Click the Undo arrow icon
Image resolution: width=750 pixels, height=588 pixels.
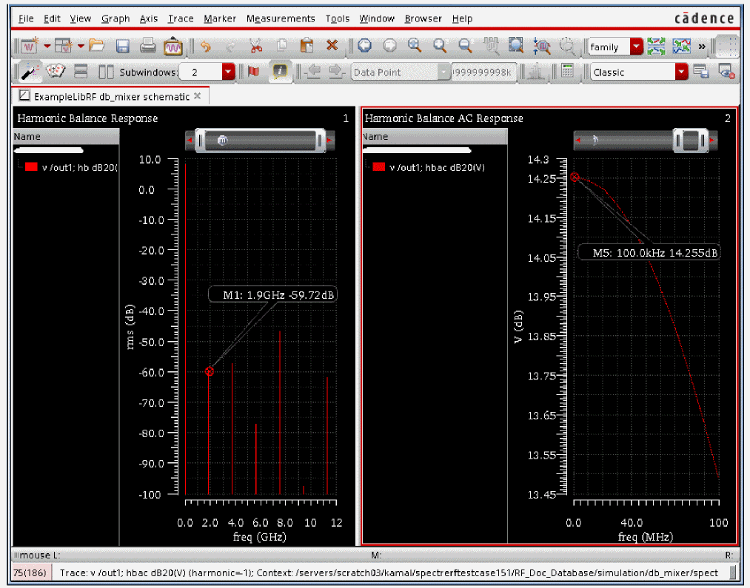tap(206, 46)
